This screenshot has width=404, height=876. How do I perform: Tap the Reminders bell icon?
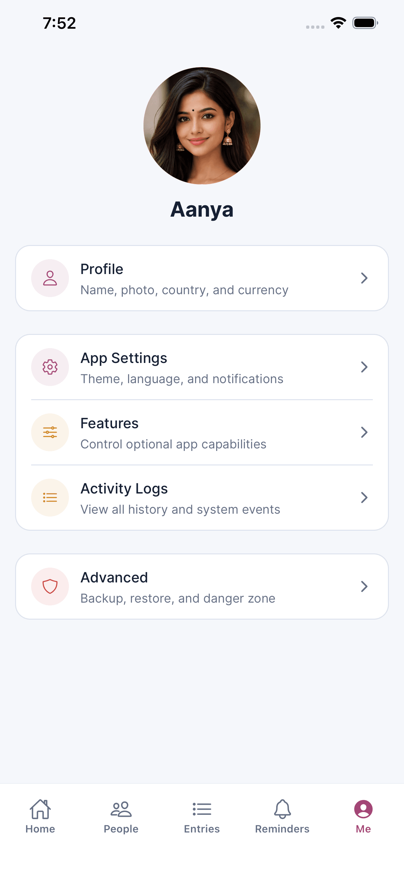tap(282, 809)
